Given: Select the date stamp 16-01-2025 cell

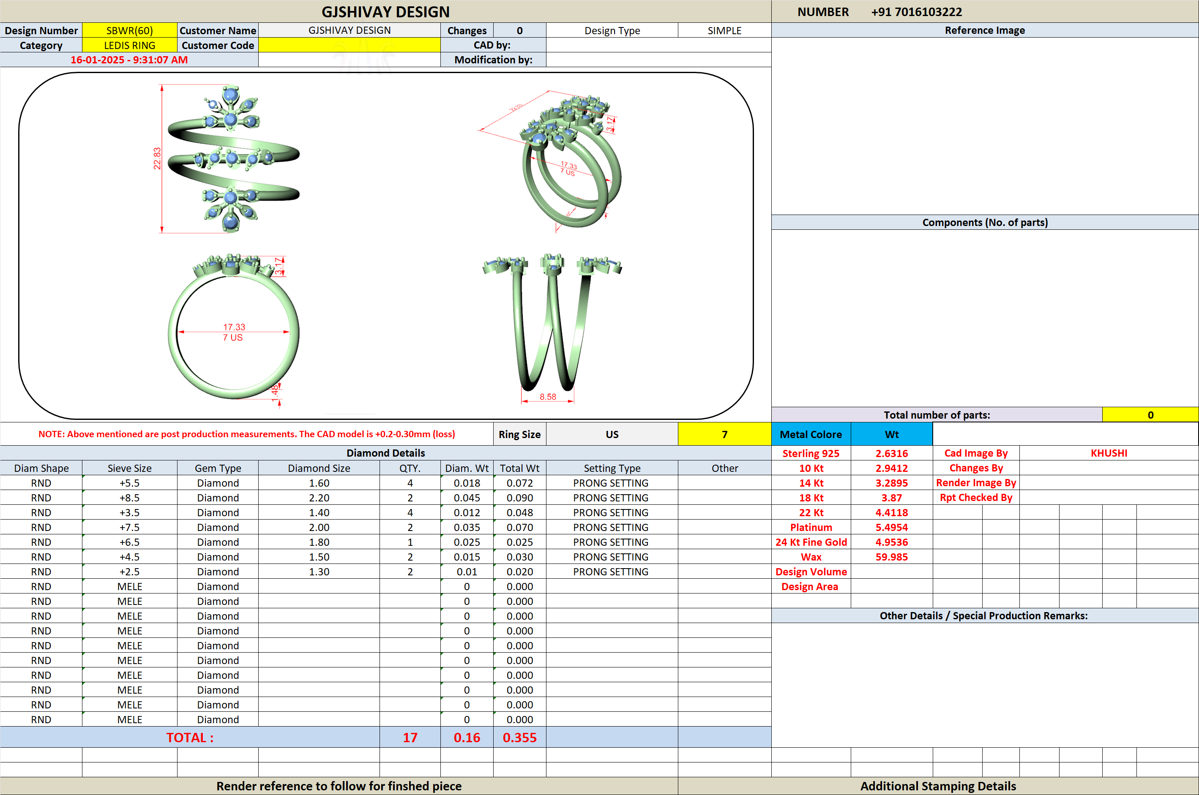Looking at the screenshot, I should [x=129, y=60].
